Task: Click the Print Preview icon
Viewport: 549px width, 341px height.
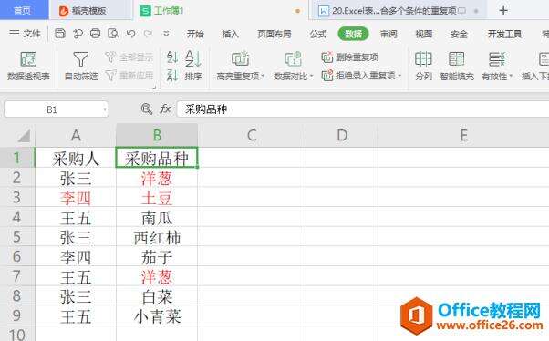Action: pos(113,34)
